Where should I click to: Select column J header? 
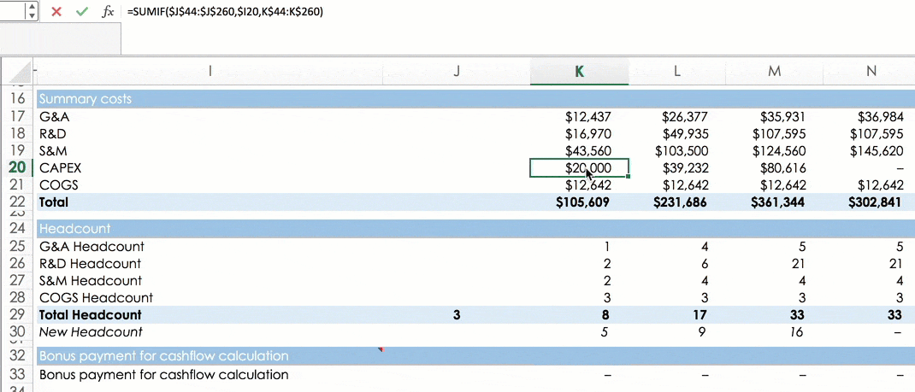(457, 71)
